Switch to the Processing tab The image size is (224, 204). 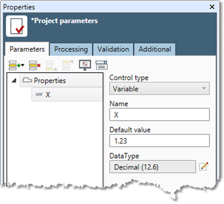click(71, 49)
